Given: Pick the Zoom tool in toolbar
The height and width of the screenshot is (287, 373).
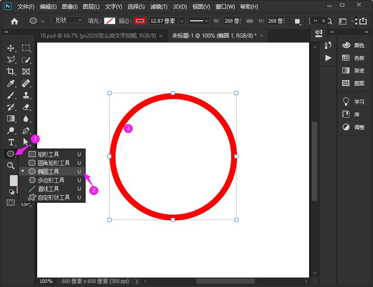Looking at the screenshot, I should tap(11, 166).
